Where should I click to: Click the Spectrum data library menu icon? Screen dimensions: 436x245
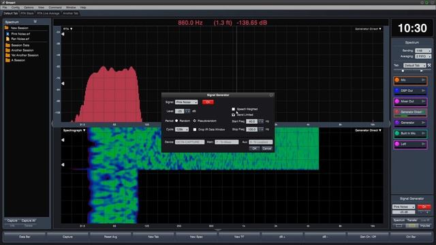tap(35, 21)
